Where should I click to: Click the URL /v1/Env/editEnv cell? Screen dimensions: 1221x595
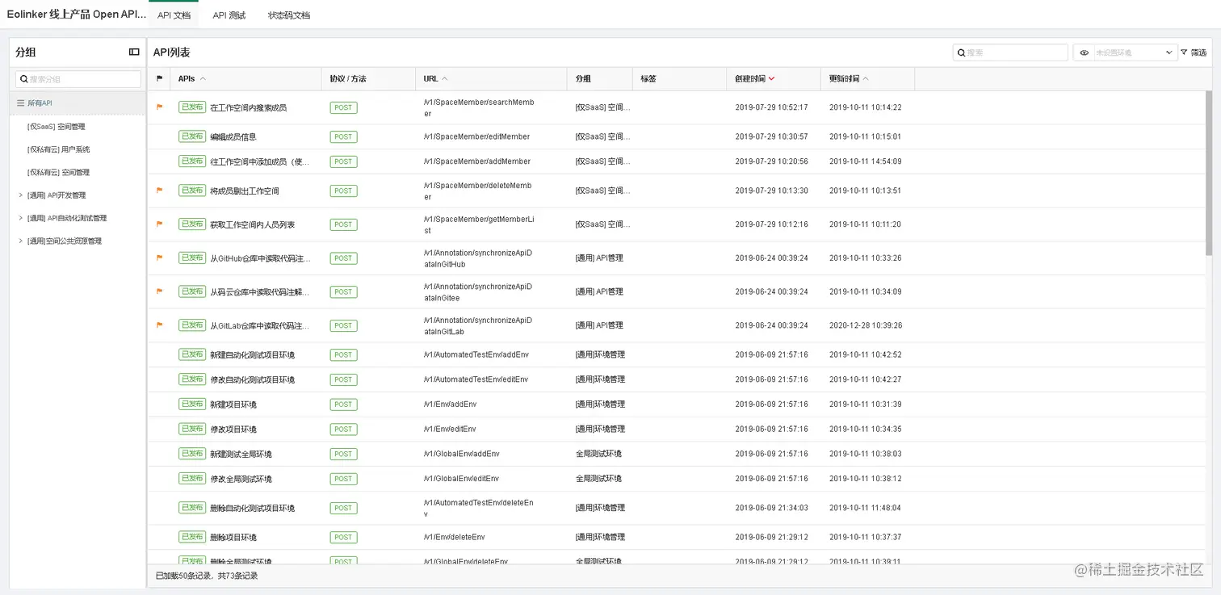tap(450, 429)
